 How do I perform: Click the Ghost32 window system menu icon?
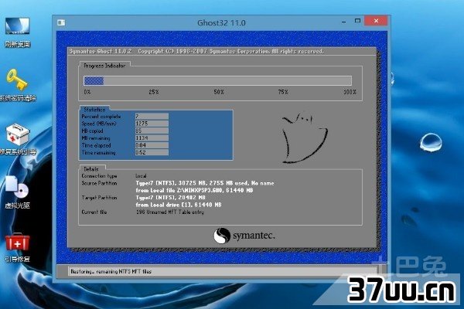point(61,22)
